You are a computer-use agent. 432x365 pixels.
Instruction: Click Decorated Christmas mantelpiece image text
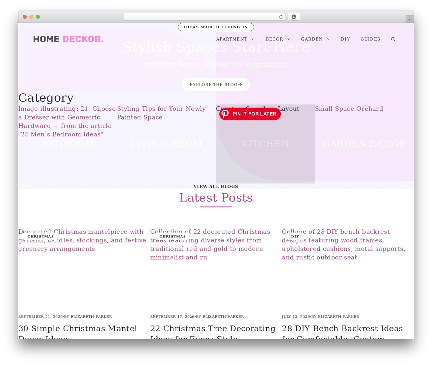[x=82, y=240]
